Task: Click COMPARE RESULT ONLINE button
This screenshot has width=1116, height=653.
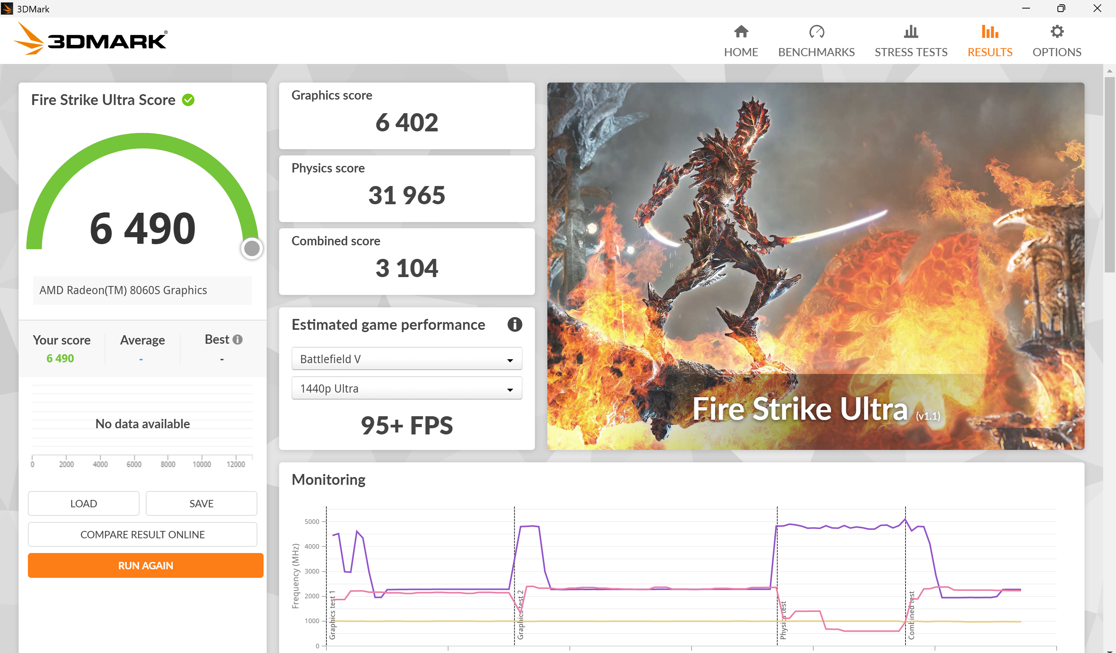Action: pos(142,534)
